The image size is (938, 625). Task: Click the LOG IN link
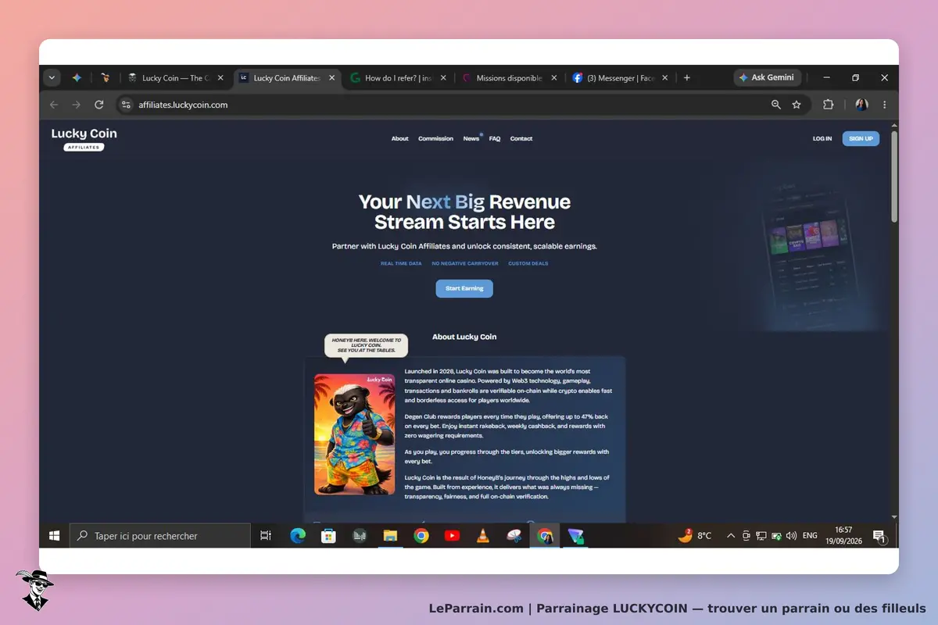click(822, 139)
